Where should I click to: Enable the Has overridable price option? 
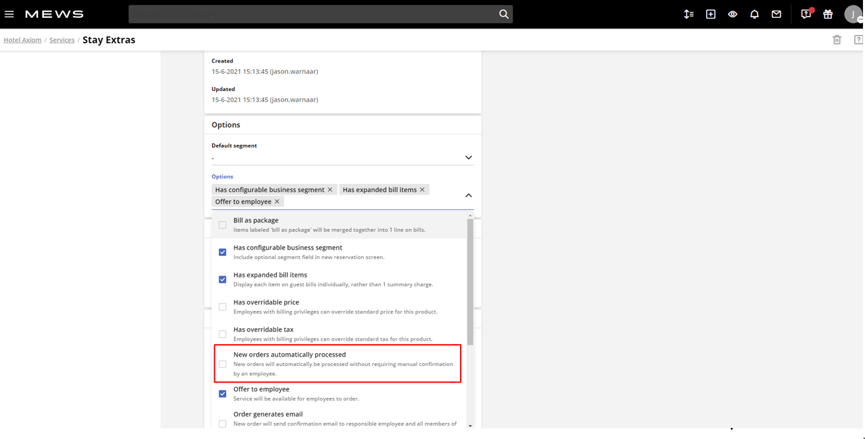(x=222, y=306)
